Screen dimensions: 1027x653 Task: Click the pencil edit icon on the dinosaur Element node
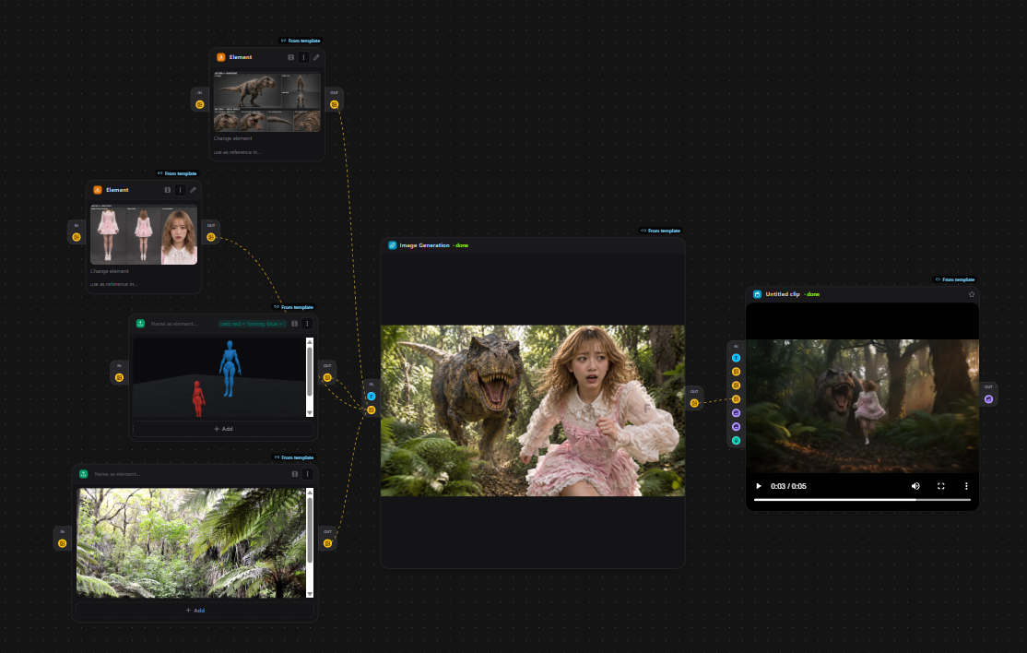click(316, 57)
